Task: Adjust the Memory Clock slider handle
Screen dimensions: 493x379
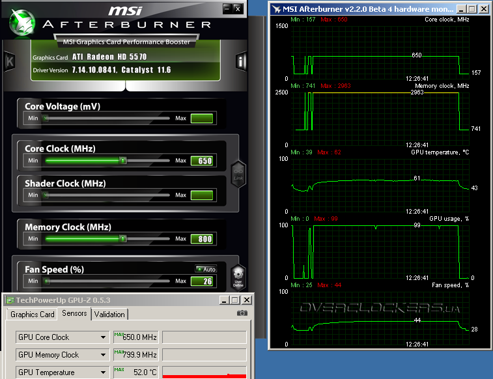Action: click(x=123, y=239)
